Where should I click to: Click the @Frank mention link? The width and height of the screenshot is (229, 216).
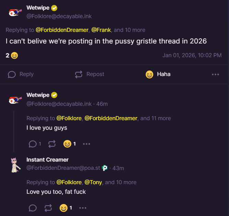tap(101, 30)
